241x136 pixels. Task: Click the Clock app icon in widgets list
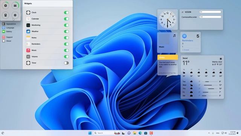click(28, 12)
